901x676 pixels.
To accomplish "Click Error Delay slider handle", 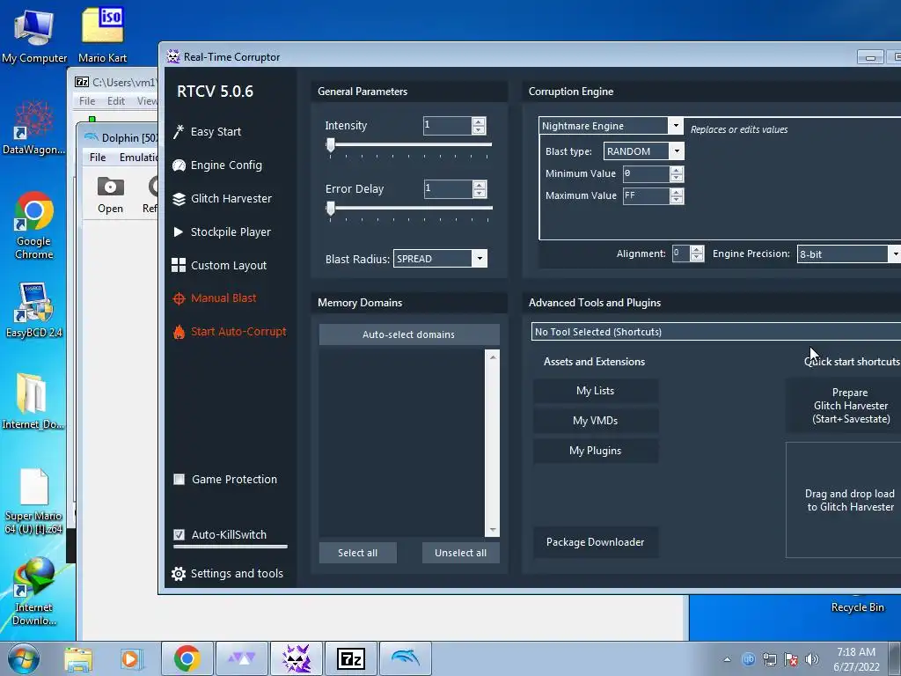I will [x=331, y=208].
